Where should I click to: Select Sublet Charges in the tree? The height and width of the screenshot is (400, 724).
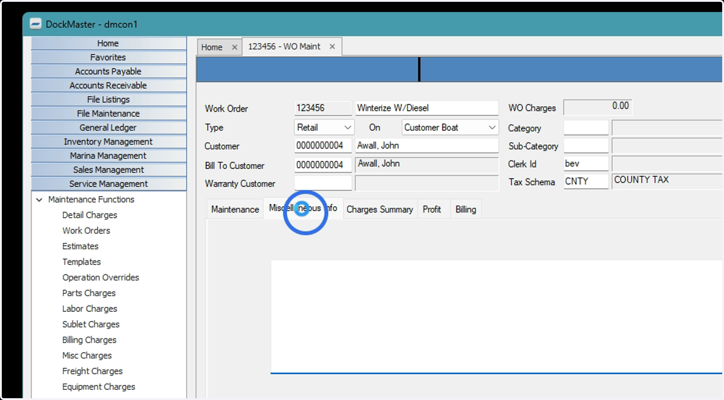click(x=91, y=325)
